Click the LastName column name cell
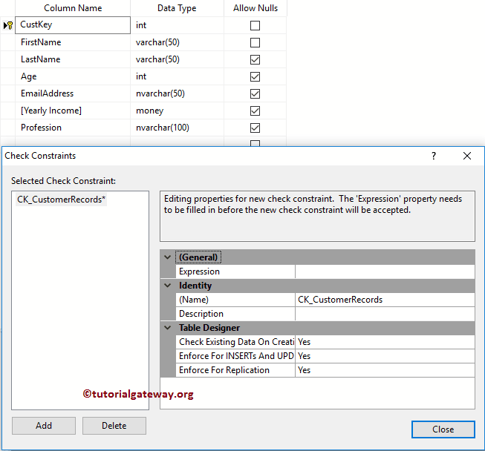 coord(73,59)
